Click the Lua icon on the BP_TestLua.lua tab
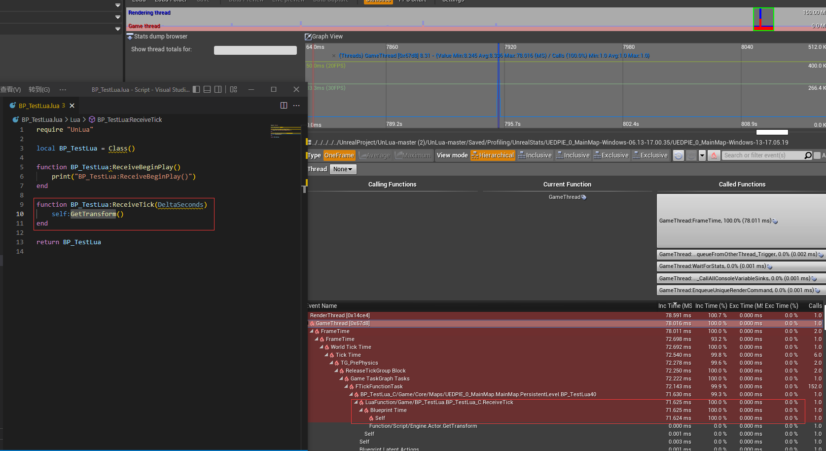This screenshot has width=826, height=451. (12, 105)
